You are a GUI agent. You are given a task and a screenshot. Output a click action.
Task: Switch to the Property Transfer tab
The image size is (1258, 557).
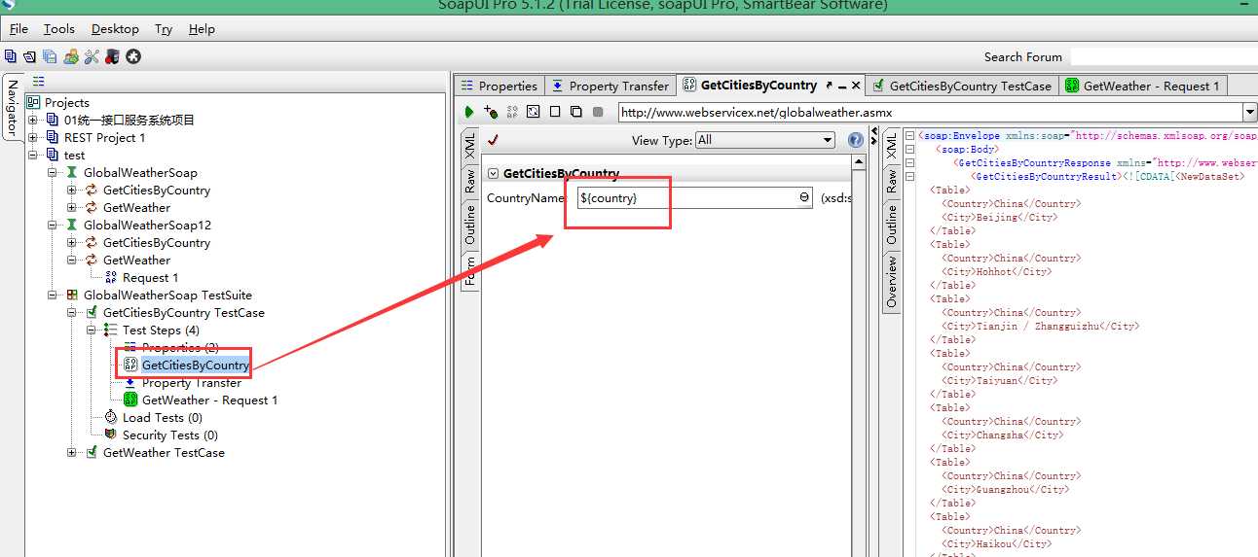(x=610, y=86)
